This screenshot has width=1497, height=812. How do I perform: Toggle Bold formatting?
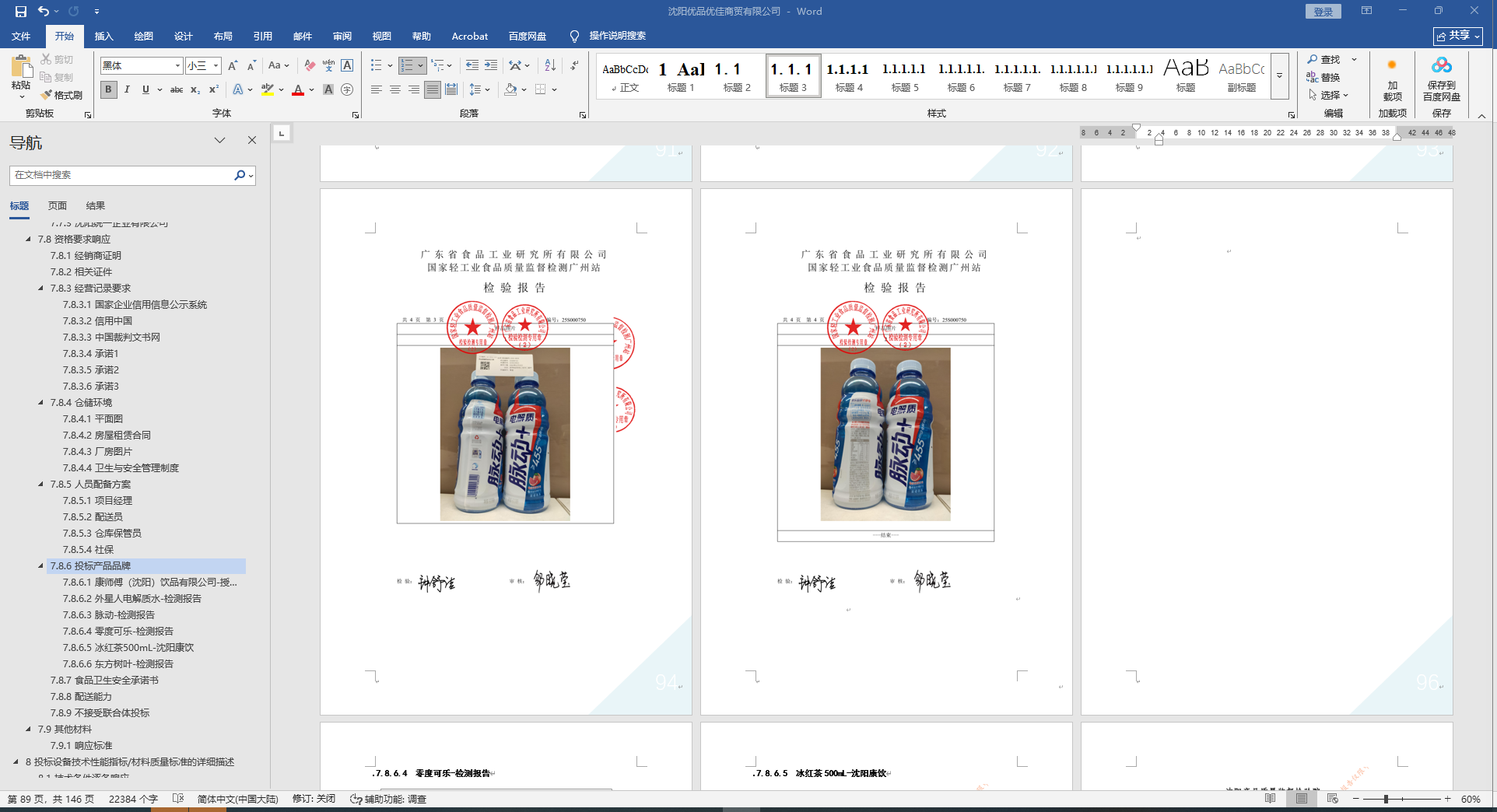pos(108,90)
